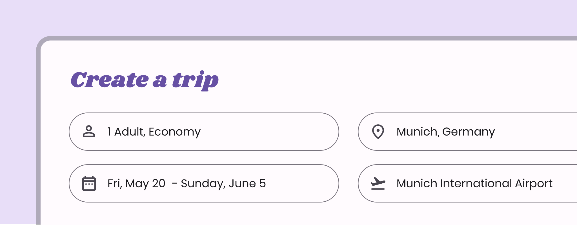Click the "Create a trip" heading
This screenshot has height=225, width=577.
tap(145, 80)
